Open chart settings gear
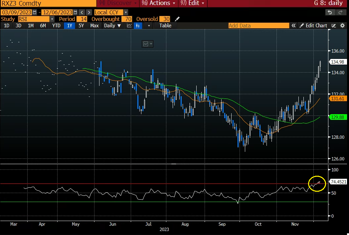This screenshot has height=235, width=349. coord(343,26)
